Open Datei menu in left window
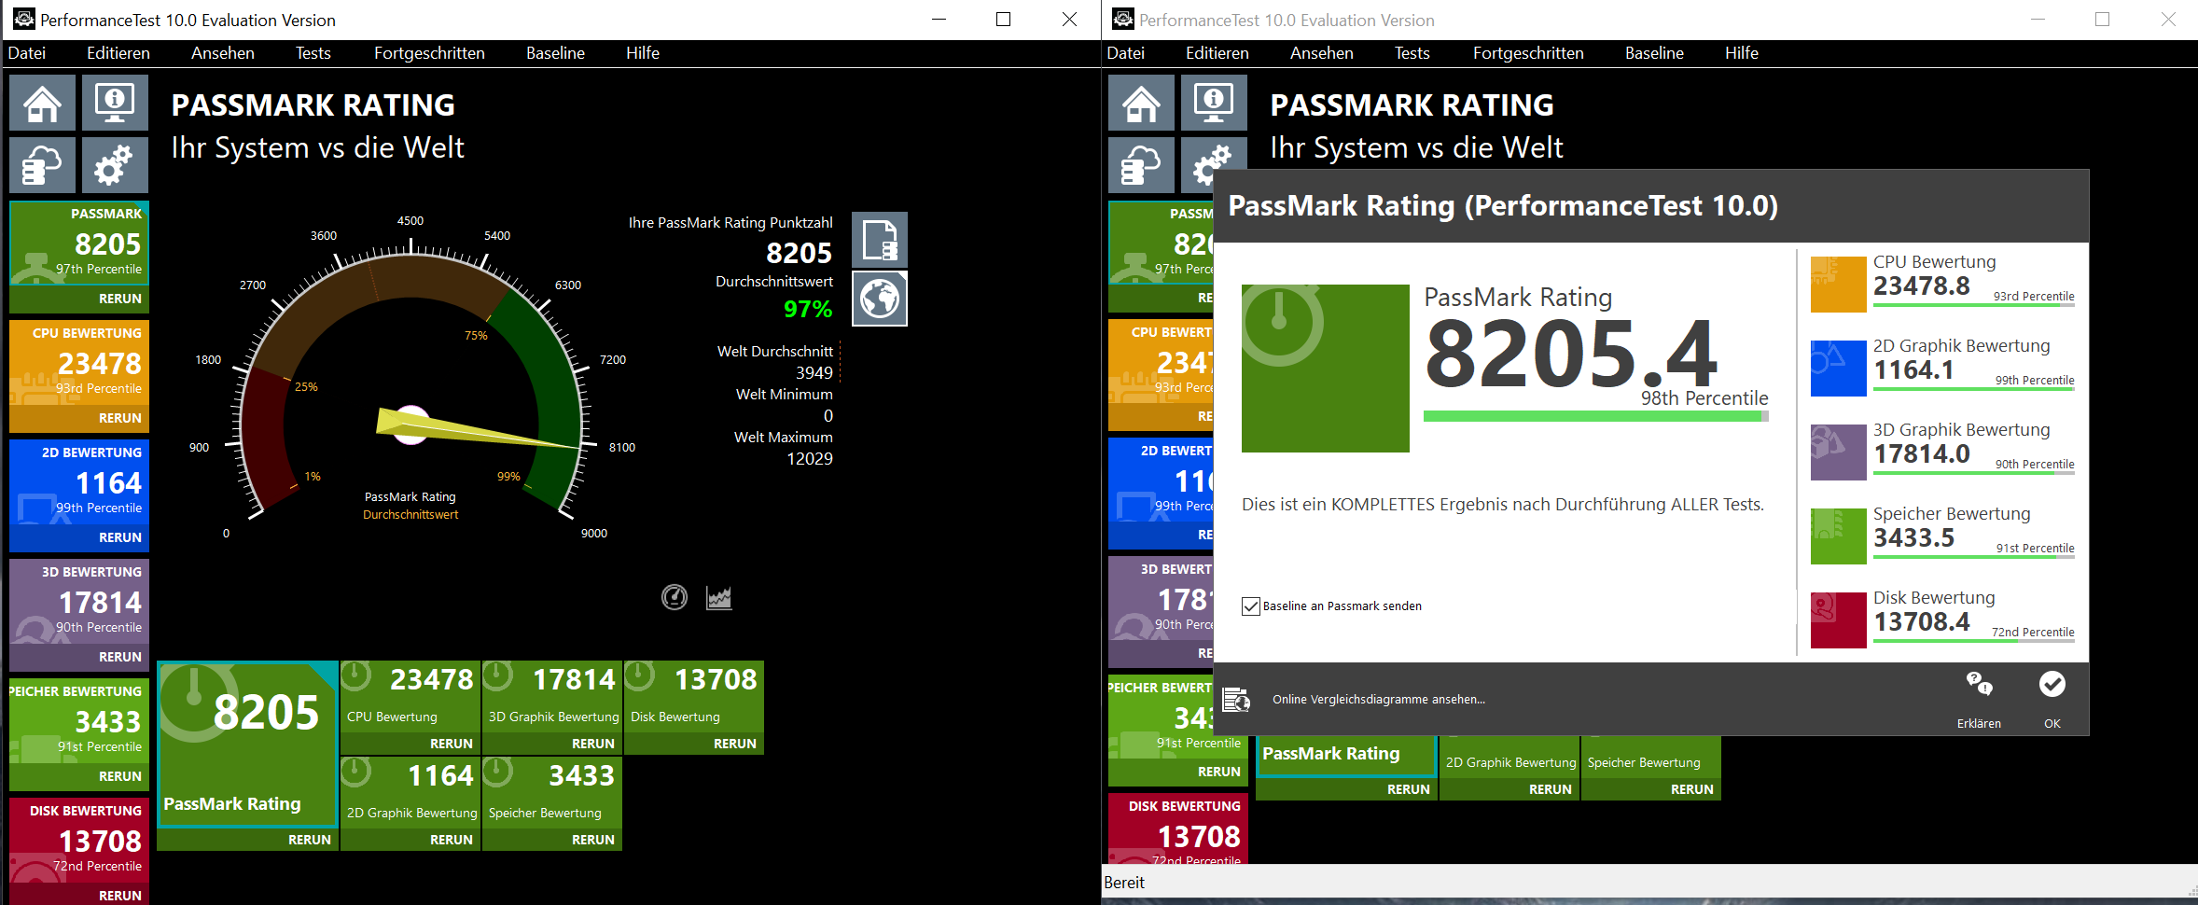 (x=27, y=53)
